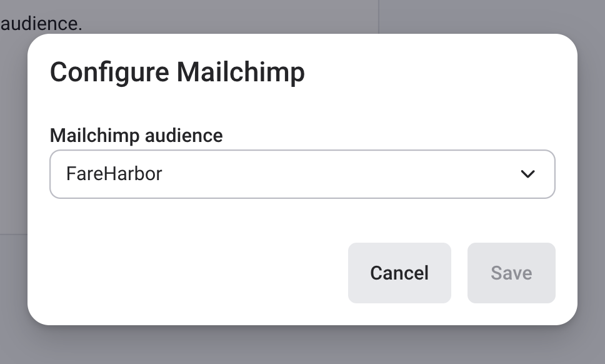605x364 pixels.
Task: Click the dropdown chevron arrow
Action: click(x=527, y=174)
